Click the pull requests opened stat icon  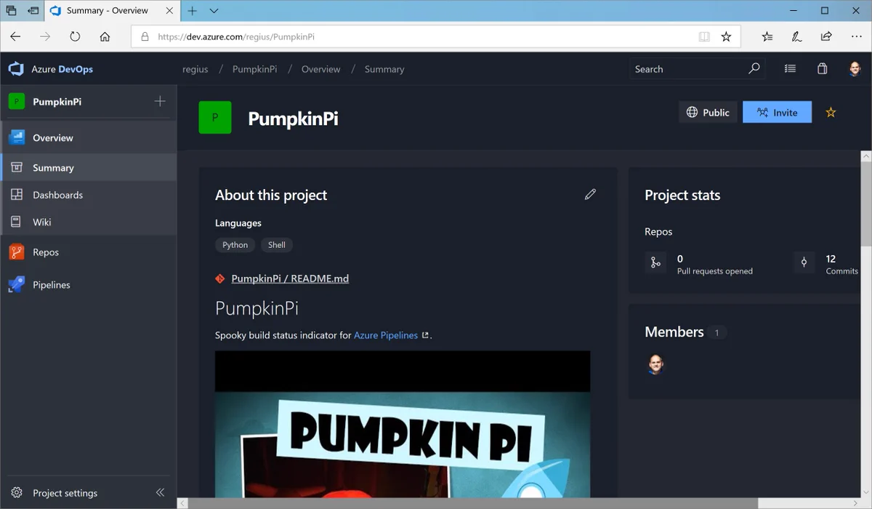(655, 262)
